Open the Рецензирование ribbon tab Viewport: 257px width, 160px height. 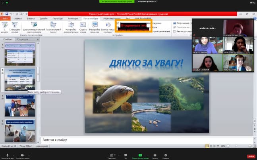coord(112,19)
